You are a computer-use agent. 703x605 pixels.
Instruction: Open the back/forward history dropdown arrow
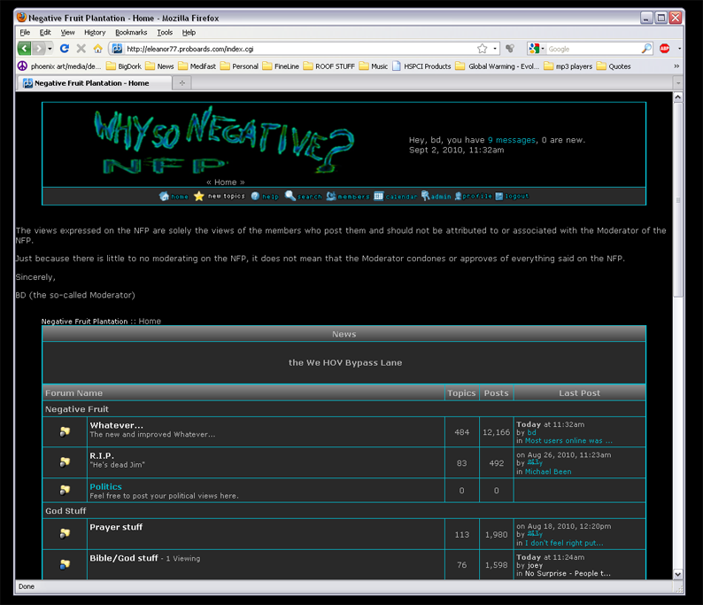(x=50, y=49)
